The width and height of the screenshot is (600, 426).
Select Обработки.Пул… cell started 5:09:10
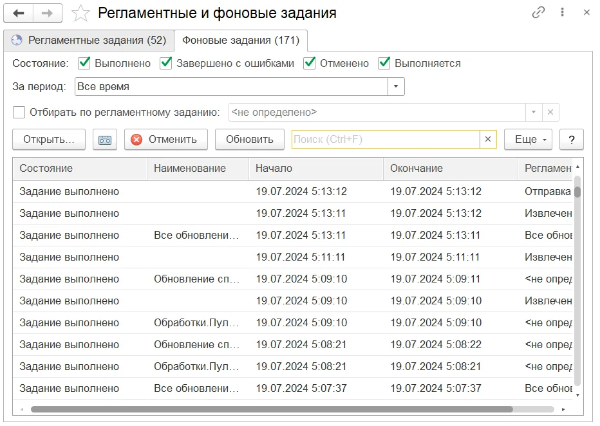click(196, 323)
